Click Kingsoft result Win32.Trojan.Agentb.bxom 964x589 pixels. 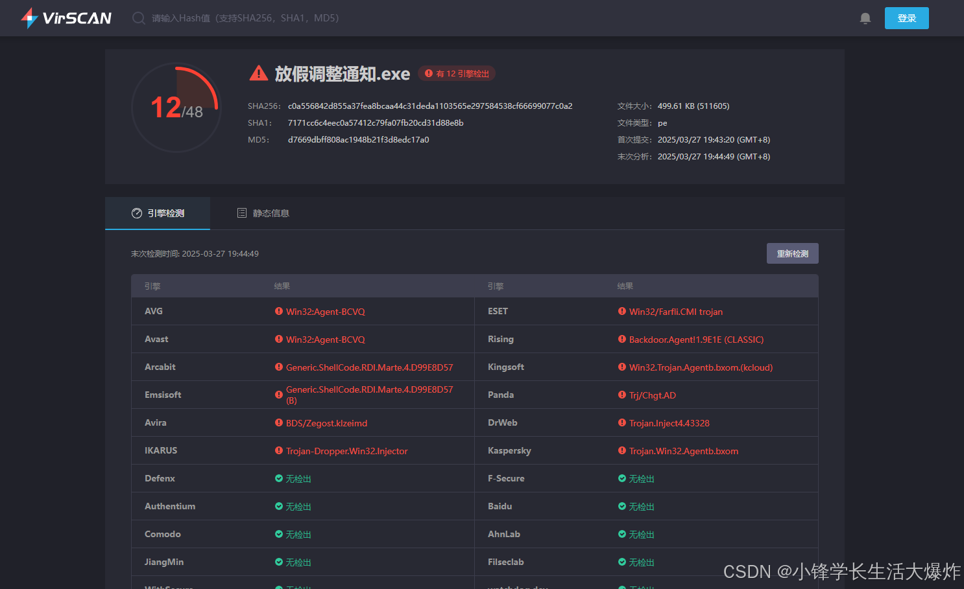point(701,367)
